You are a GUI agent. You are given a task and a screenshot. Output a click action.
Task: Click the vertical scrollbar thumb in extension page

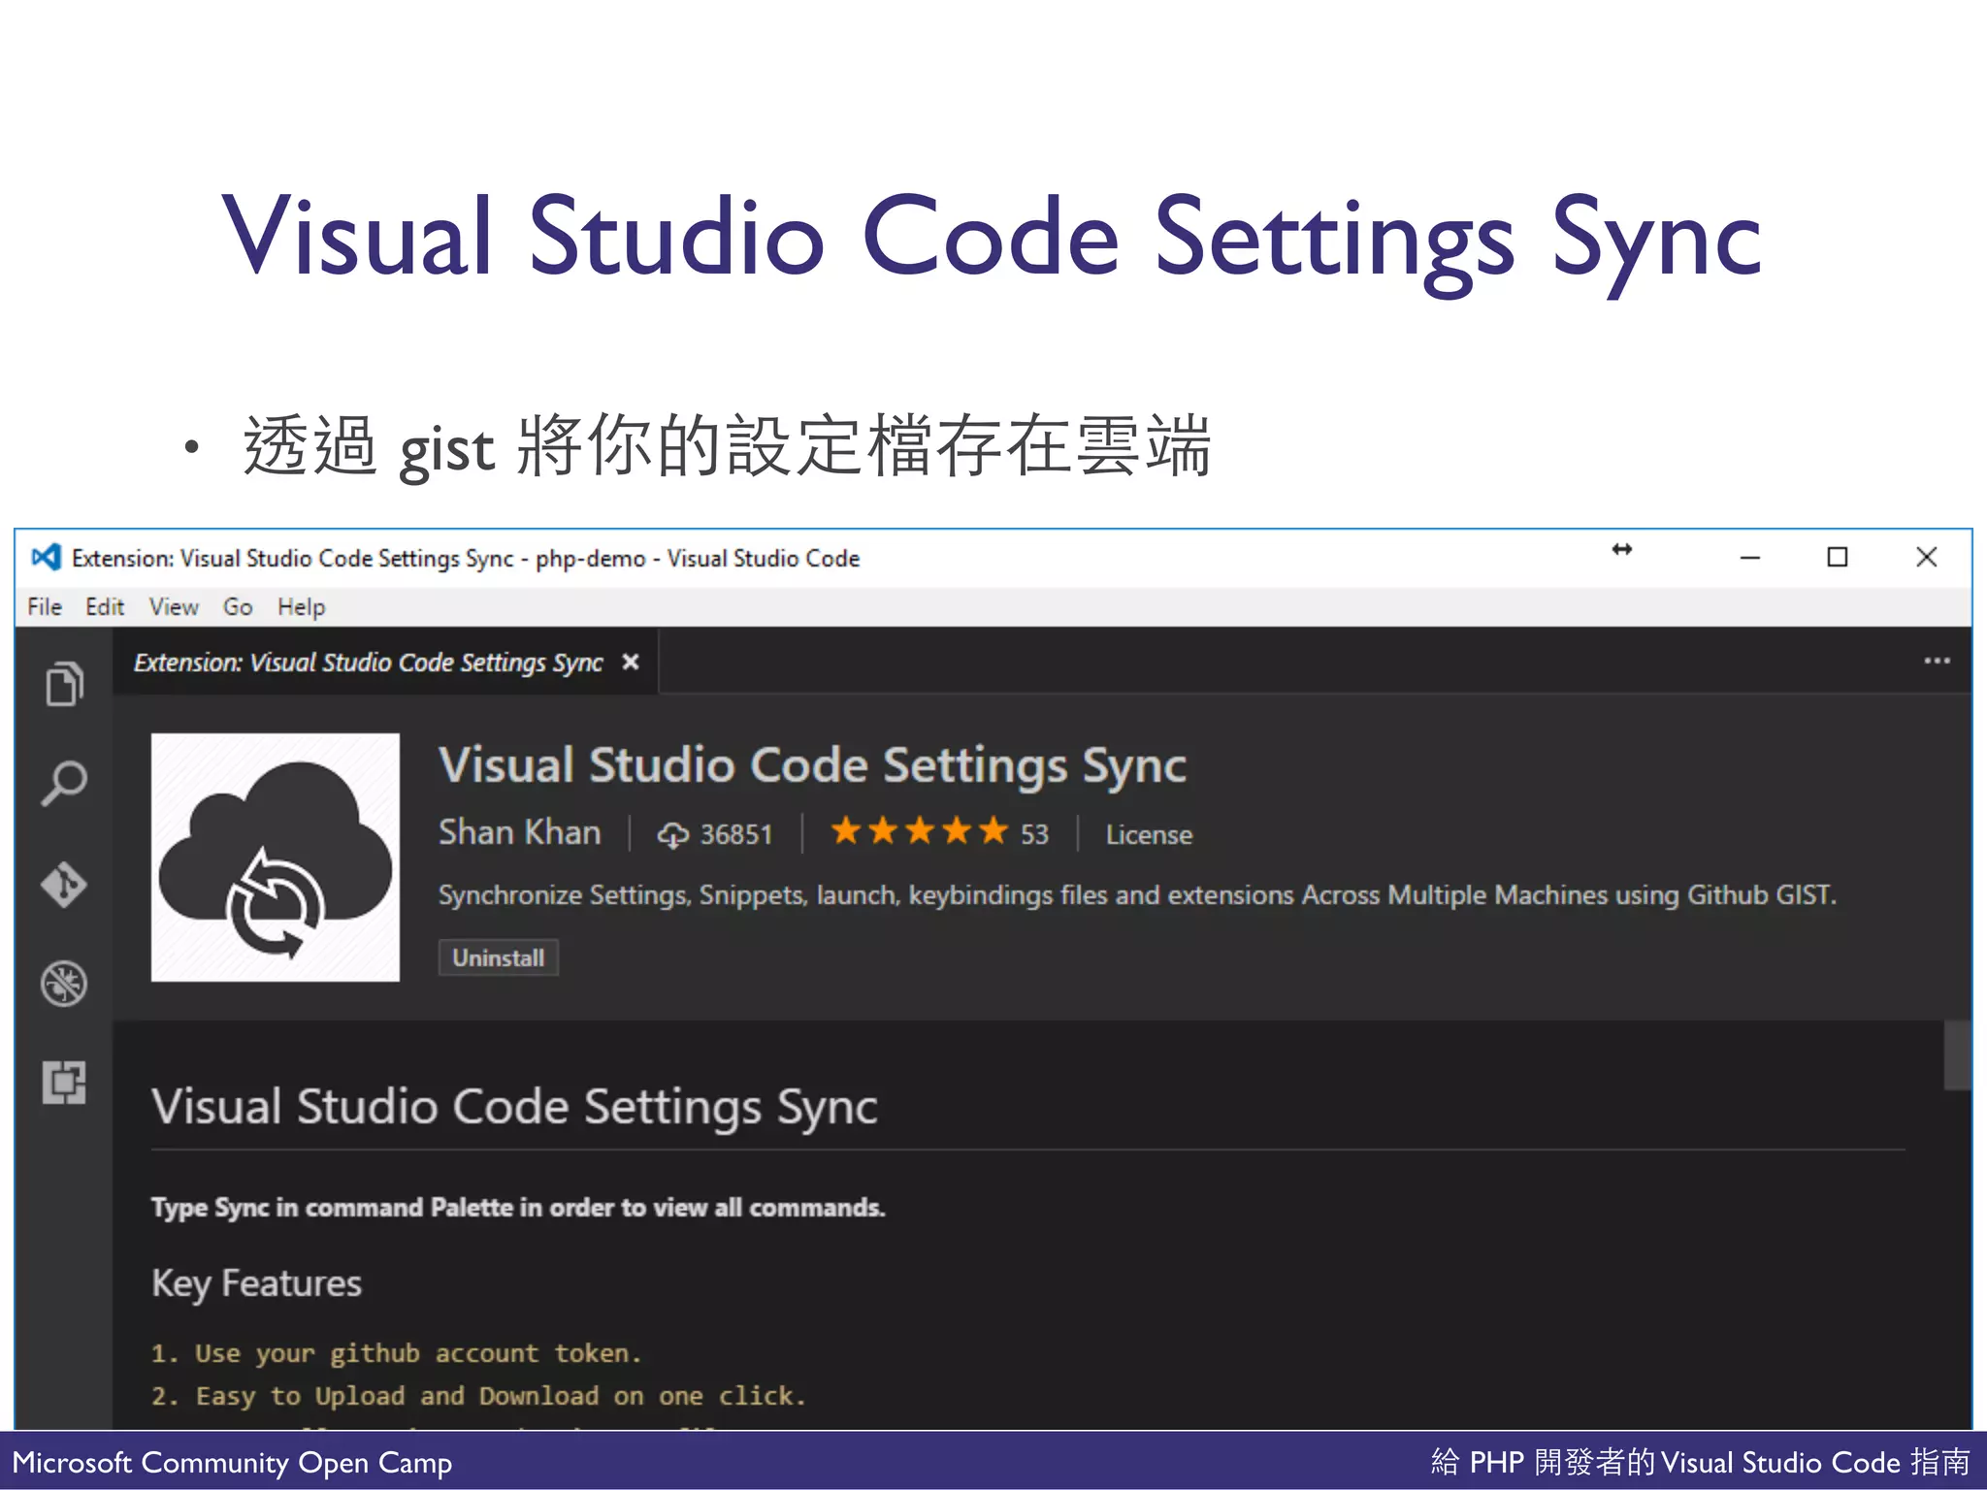pyautogui.click(x=1957, y=1055)
